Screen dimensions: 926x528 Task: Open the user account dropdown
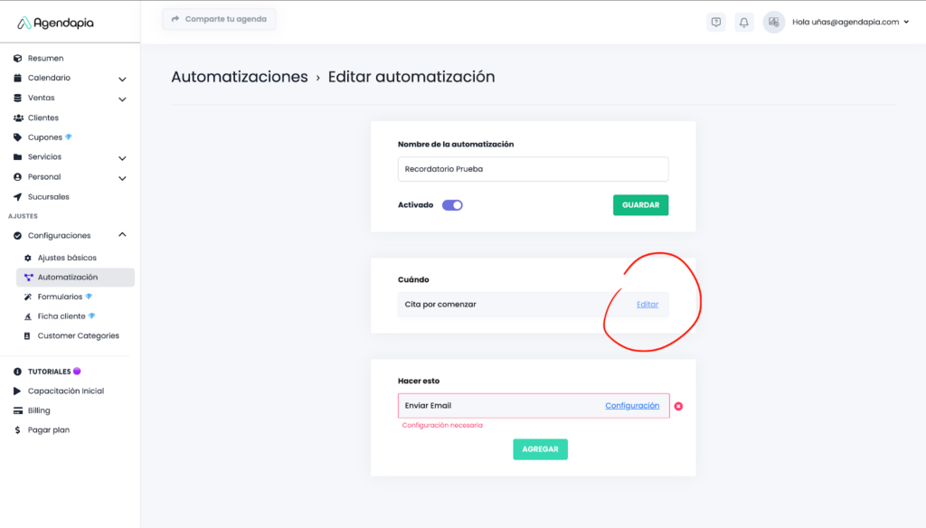tap(850, 23)
